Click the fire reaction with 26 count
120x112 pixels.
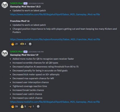coord(14,106)
